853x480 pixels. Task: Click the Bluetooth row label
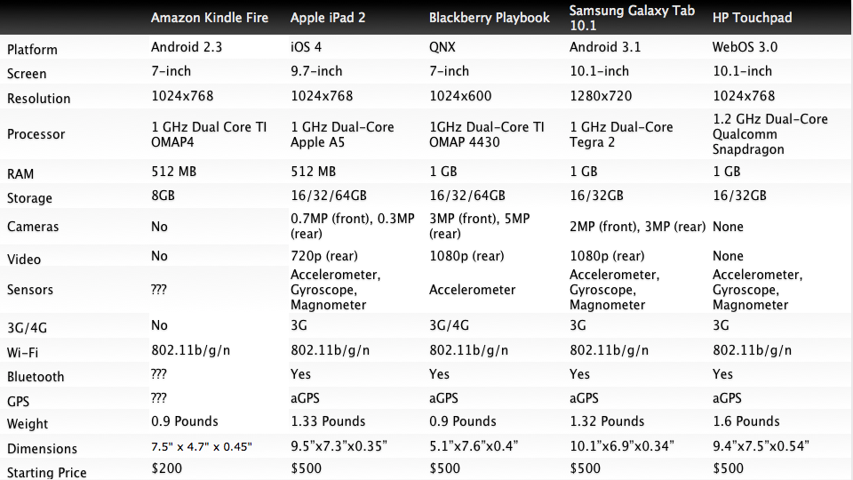pos(36,377)
